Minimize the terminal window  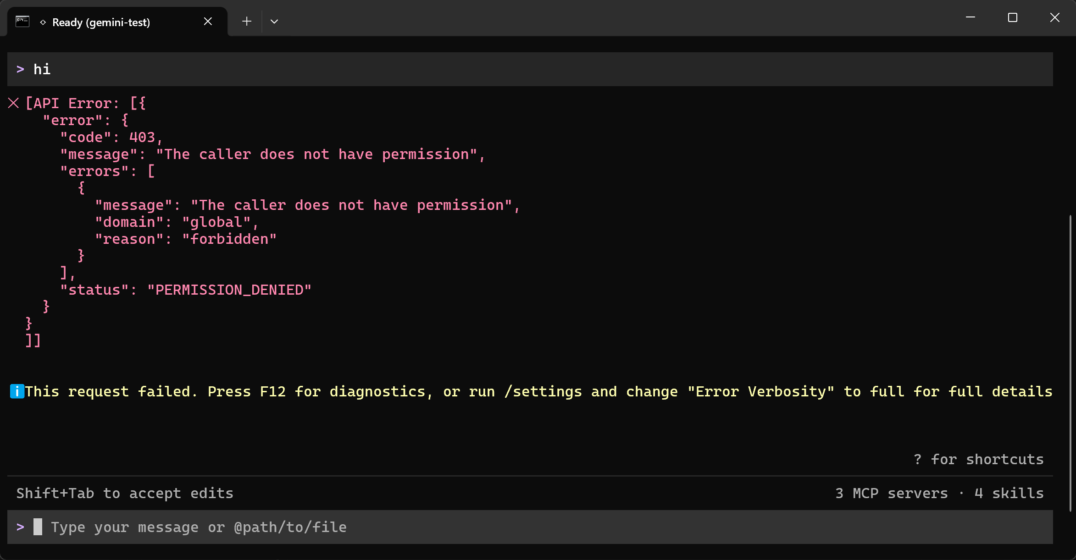click(971, 17)
